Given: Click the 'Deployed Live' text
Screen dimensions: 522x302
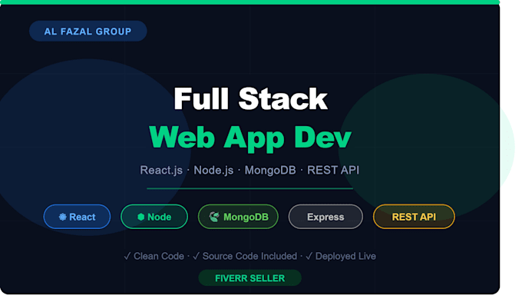Looking at the screenshot, I should (345, 256).
